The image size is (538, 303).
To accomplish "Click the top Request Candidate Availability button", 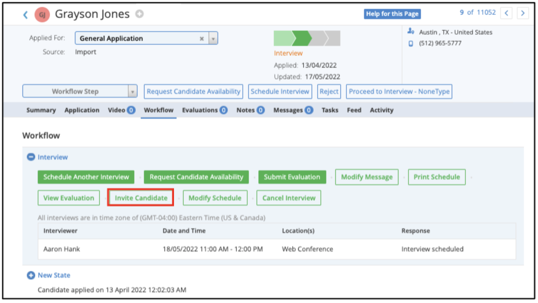I will [x=194, y=91].
